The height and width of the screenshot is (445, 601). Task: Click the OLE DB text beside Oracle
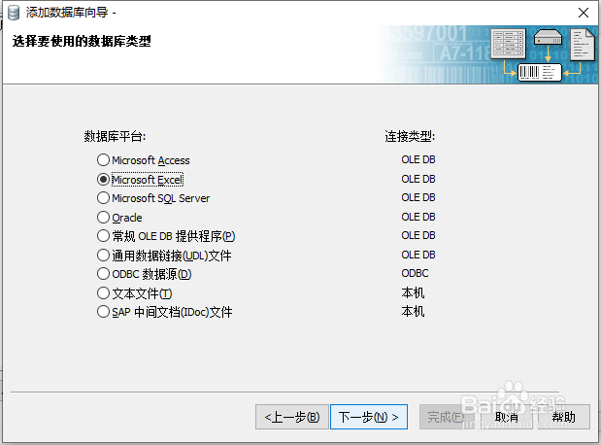[418, 217]
